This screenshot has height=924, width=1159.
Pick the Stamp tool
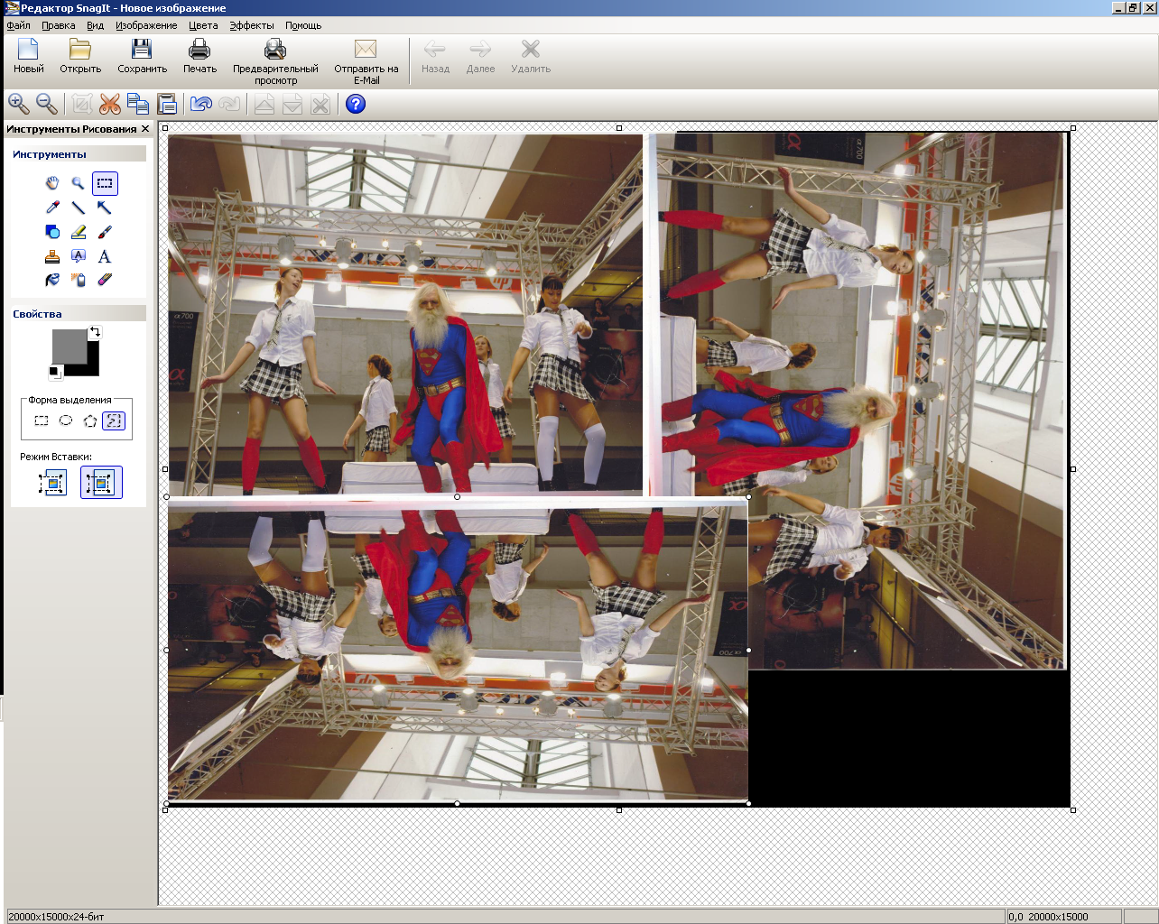pos(52,256)
